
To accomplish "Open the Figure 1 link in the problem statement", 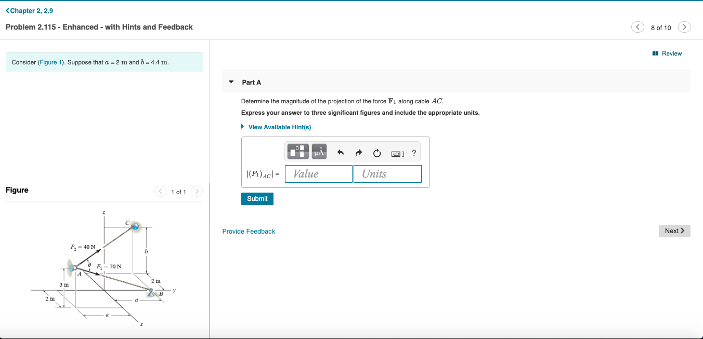I will pos(50,62).
